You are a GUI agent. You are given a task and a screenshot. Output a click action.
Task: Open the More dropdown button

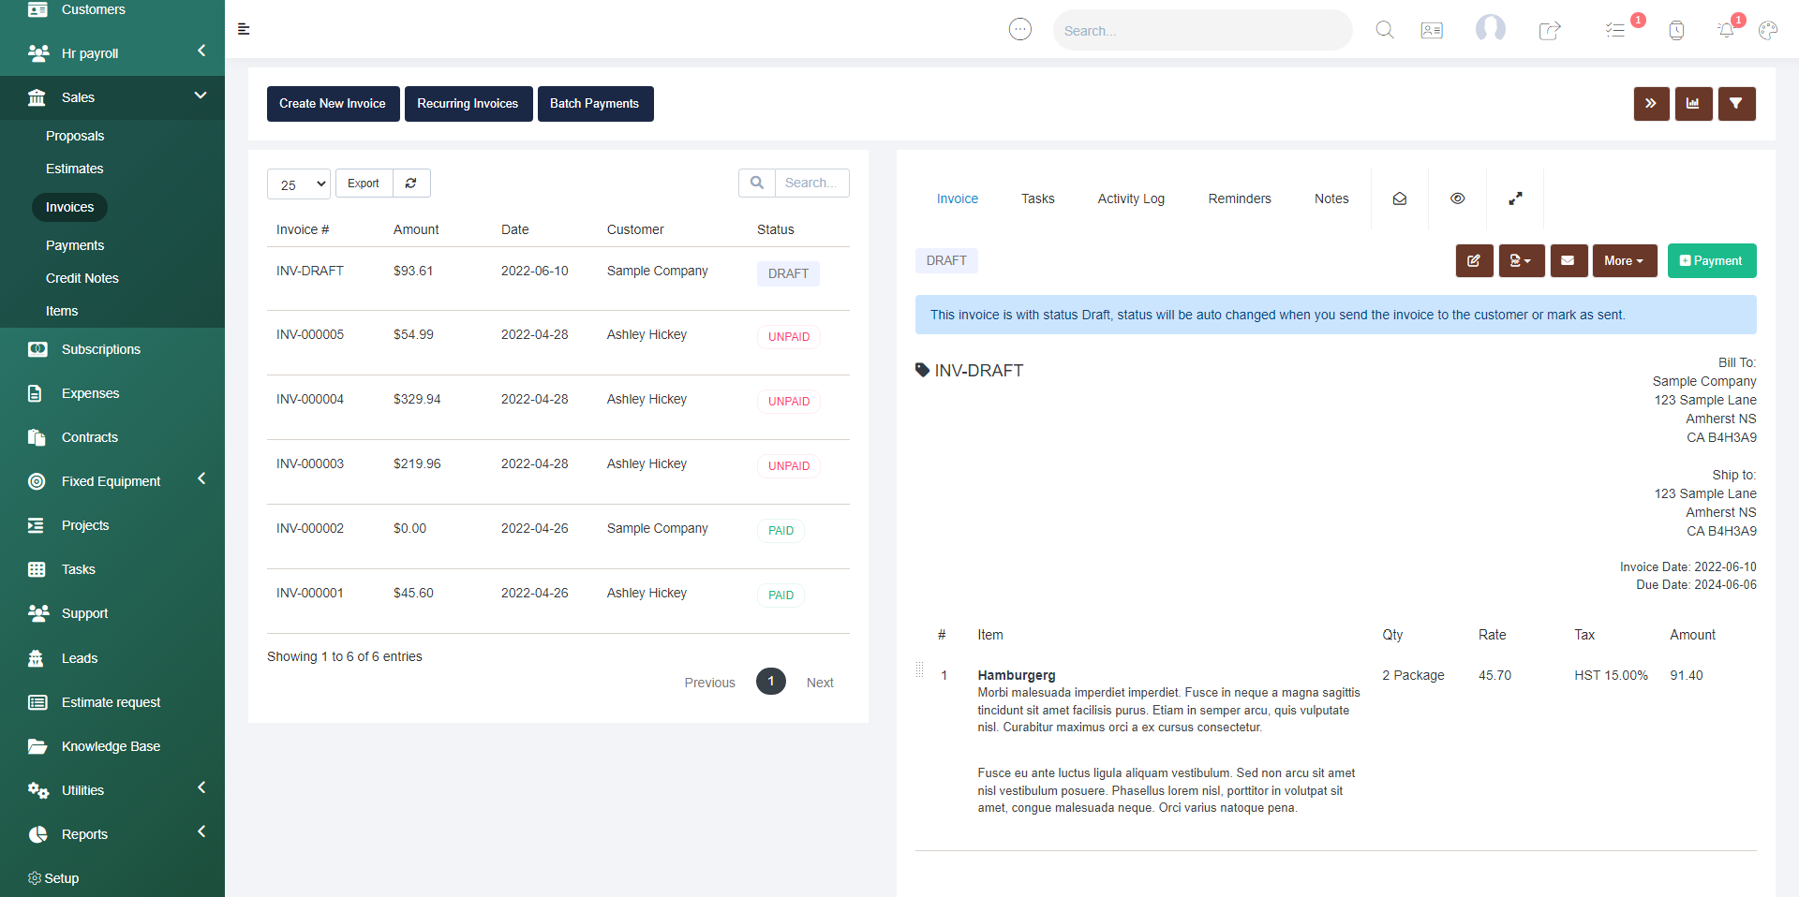(1624, 261)
